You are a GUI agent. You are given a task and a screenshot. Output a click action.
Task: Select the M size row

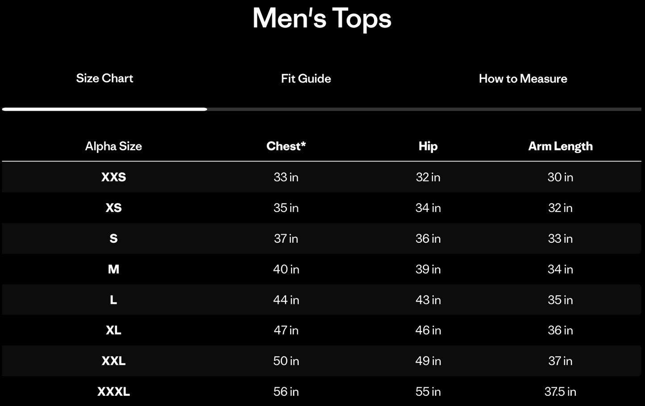(x=114, y=269)
